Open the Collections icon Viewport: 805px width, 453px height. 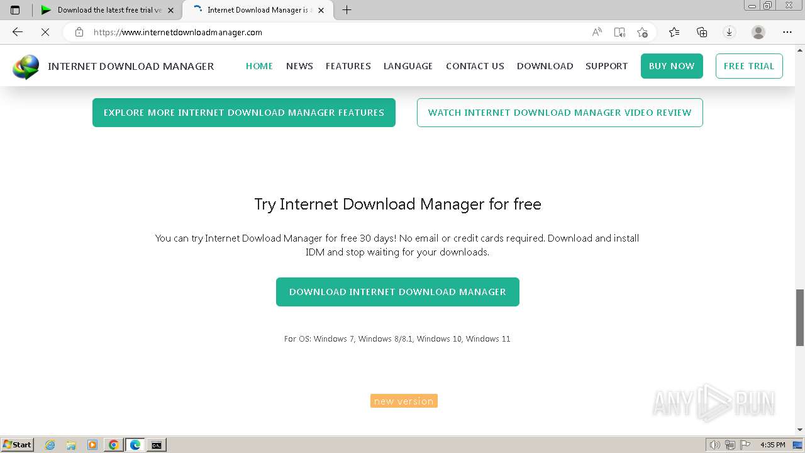pyautogui.click(x=702, y=32)
